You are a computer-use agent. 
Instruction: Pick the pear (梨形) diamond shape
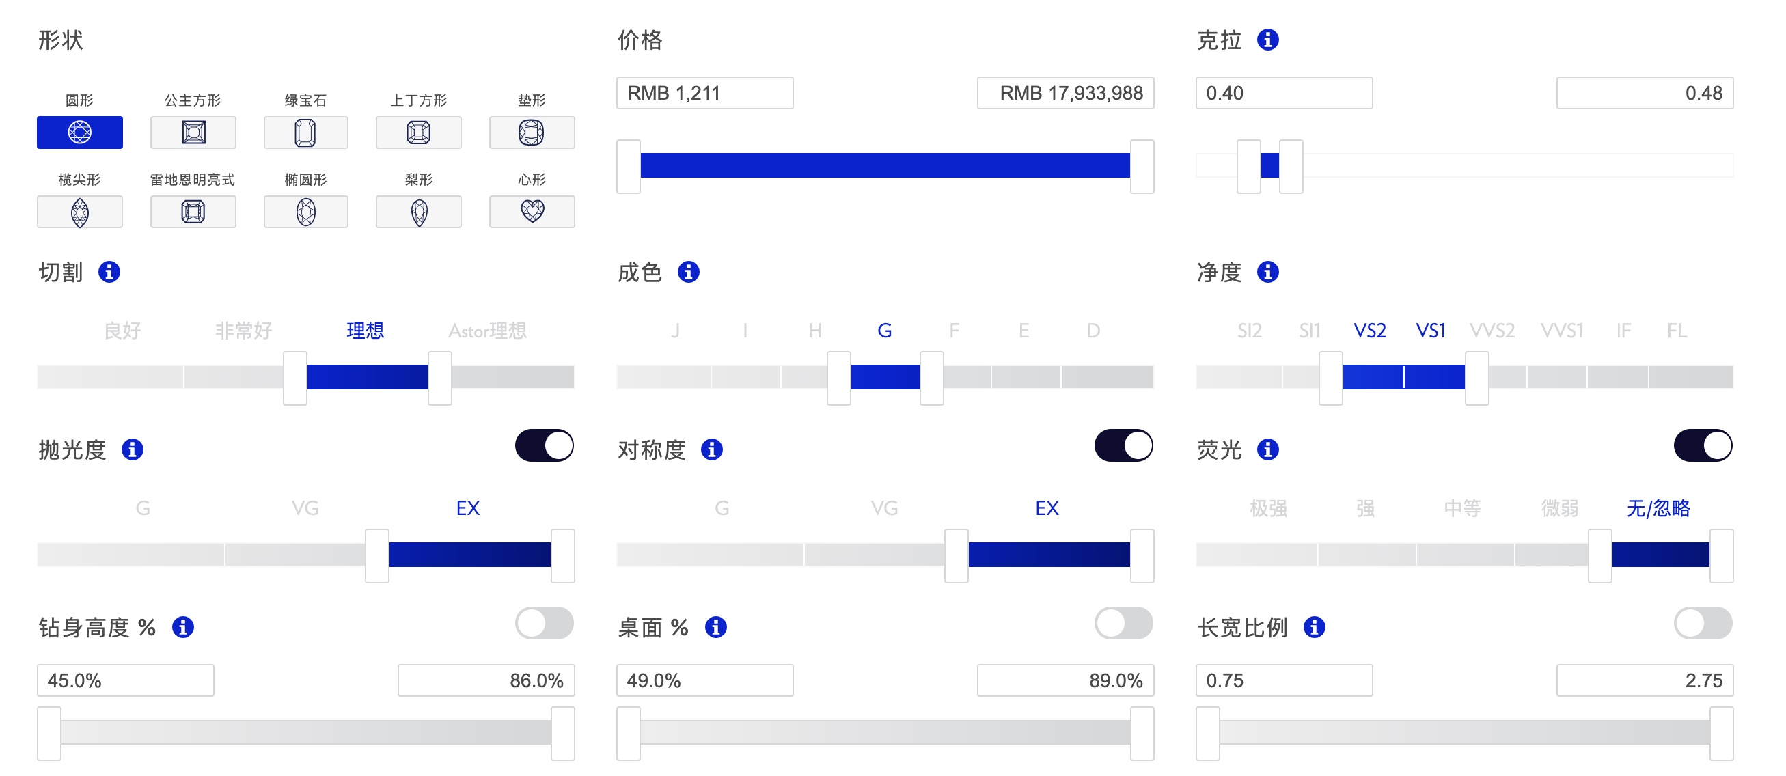tap(419, 212)
